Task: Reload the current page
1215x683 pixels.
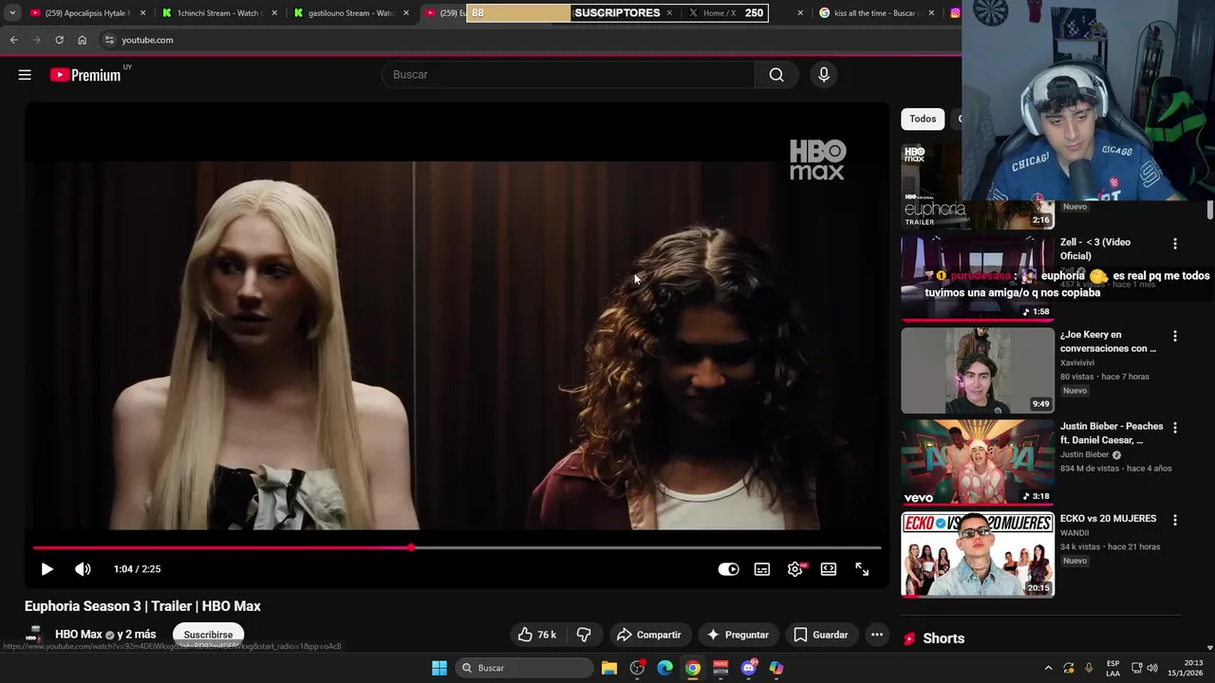Action: point(59,40)
